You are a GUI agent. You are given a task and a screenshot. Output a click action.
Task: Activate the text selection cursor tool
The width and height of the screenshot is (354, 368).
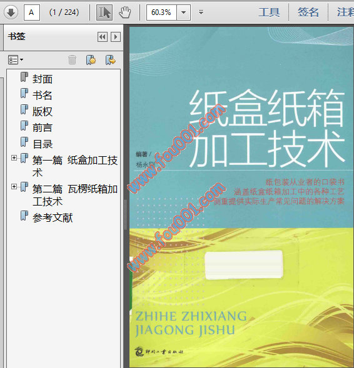tap(104, 12)
